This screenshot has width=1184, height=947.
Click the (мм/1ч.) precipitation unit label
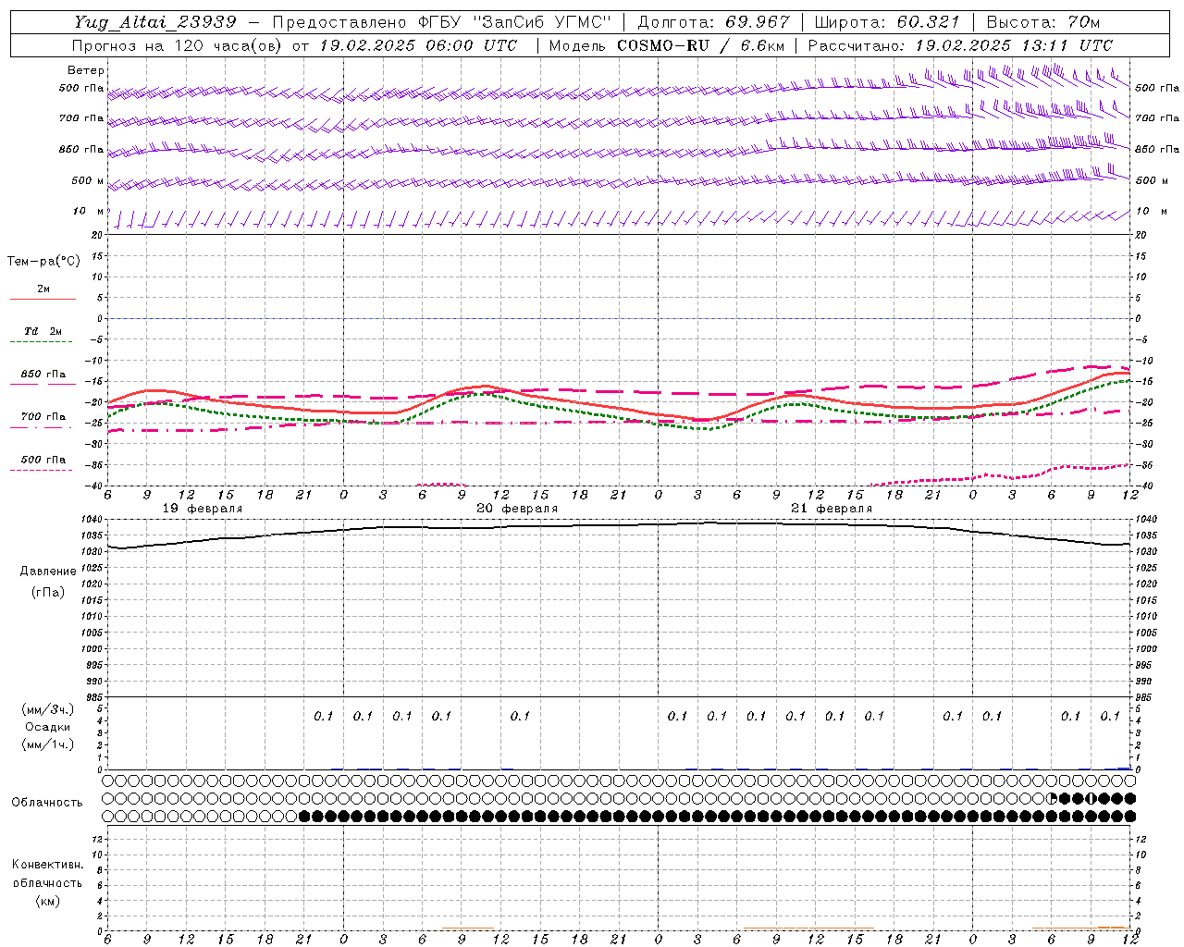pyautogui.click(x=47, y=744)
